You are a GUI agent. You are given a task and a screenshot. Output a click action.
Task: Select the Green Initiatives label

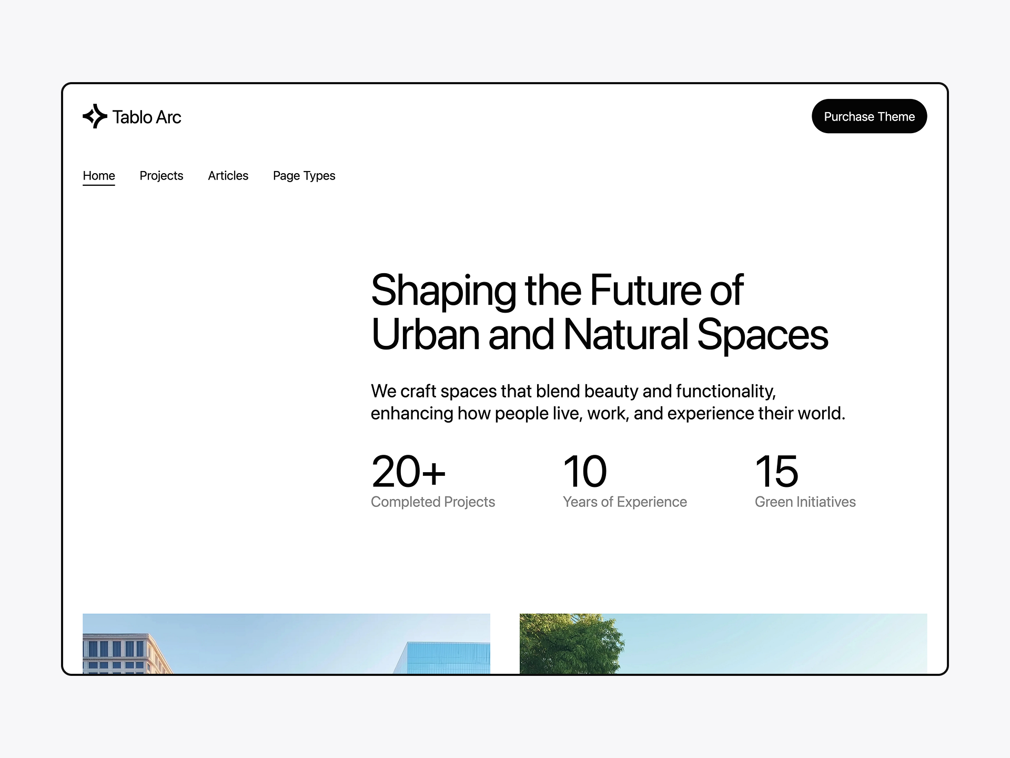(x=805, y=502)
